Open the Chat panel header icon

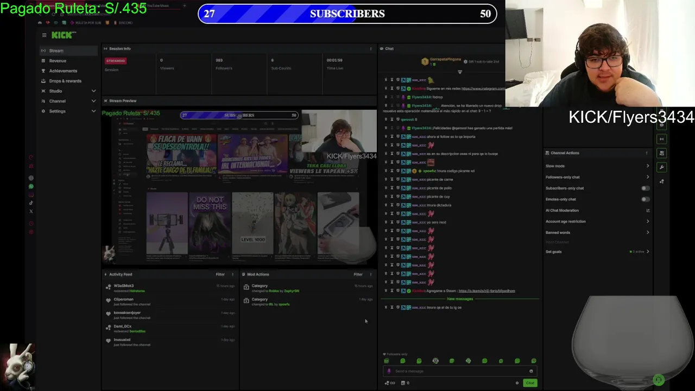(x=382, y=48)
